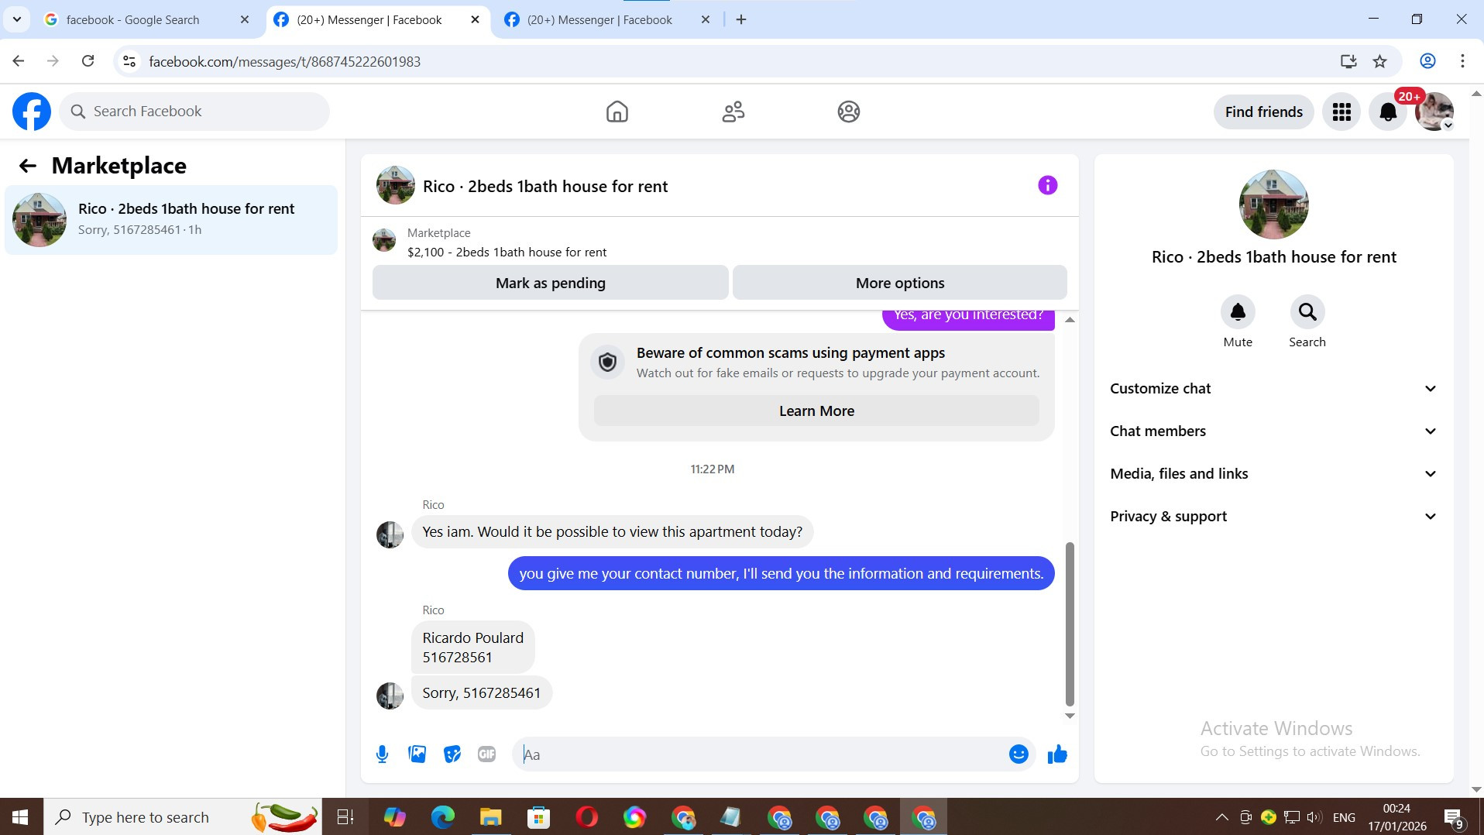Click More options button
This screenshot has height=835, width=1484.
pos(900,283)
